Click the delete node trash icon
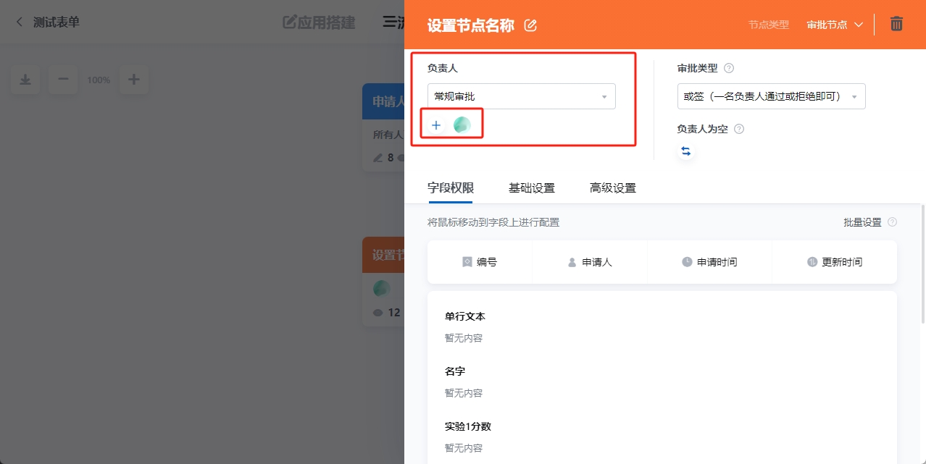 click(x=896, y=24)
